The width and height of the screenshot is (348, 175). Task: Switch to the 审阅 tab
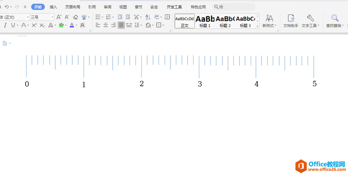tap(107, 7)
